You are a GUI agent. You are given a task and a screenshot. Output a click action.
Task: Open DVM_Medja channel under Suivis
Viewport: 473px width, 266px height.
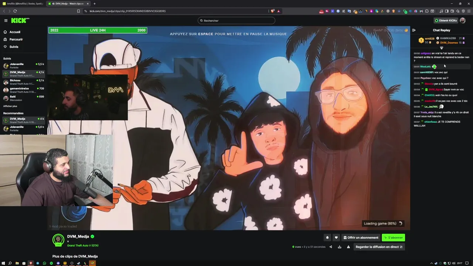click(24, 74)
